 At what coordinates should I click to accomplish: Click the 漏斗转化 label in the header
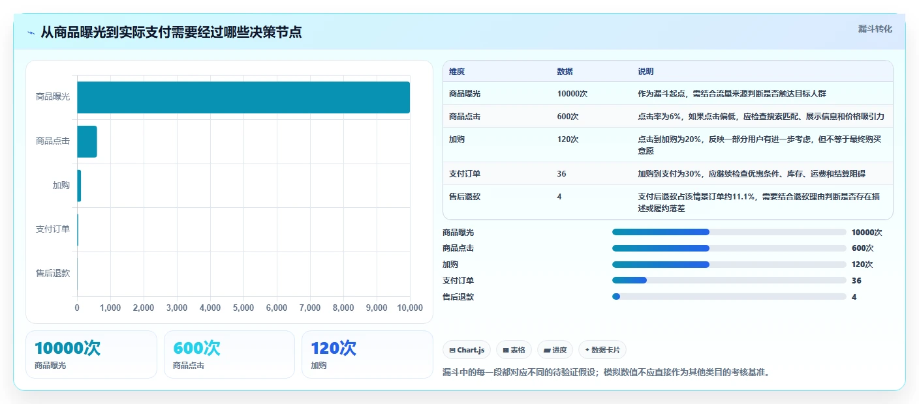click(x=875, y=29)
